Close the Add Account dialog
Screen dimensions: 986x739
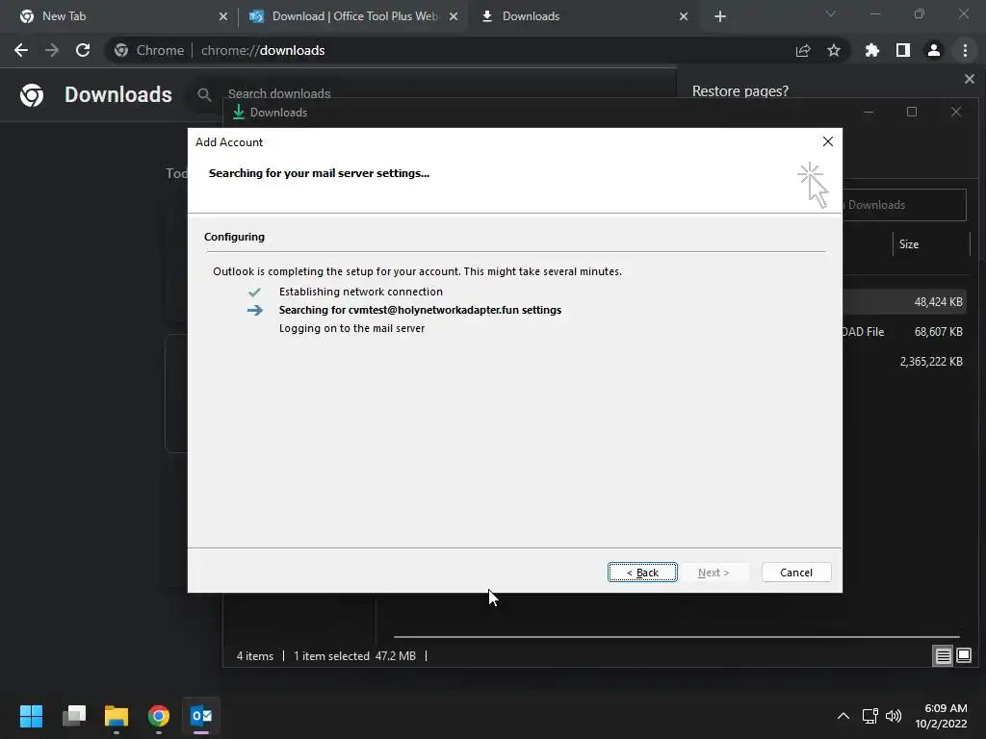(827, 142)
